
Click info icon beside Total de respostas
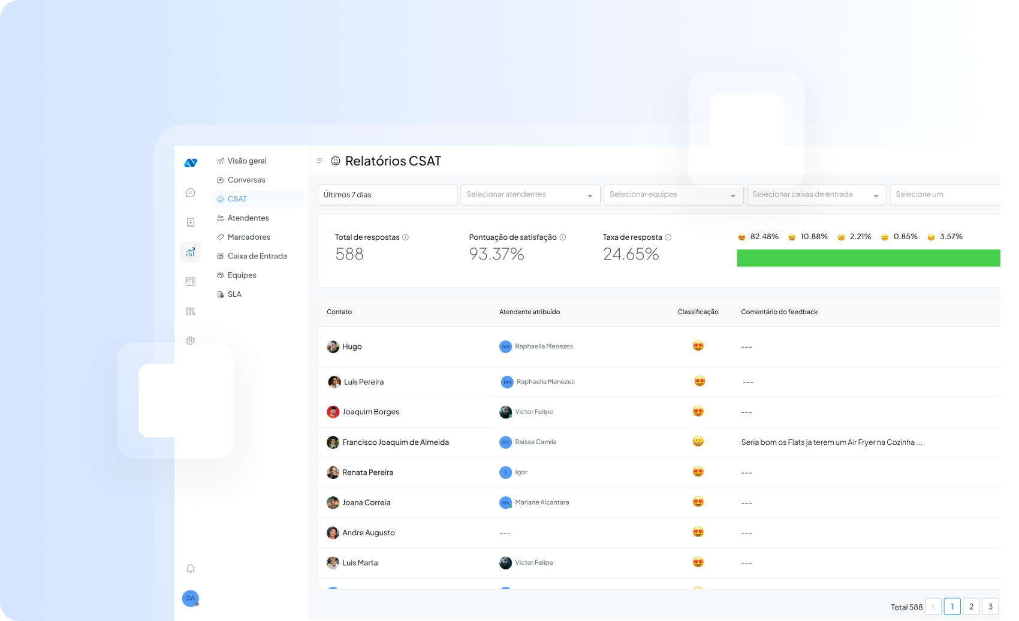(406, 237)
